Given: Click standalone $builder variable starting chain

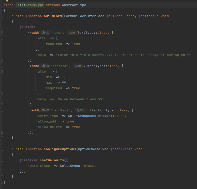Looking at the screenshot, I should pyautogui.click(x=28, y=27).
